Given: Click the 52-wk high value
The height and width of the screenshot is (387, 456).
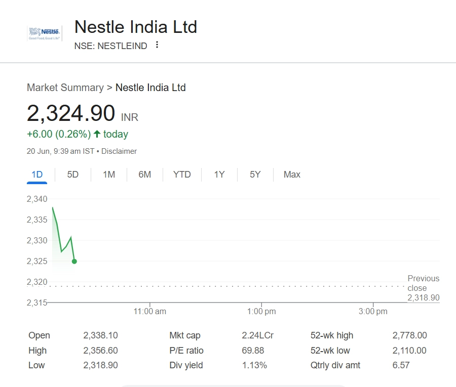Looking at the screenshot, I should point(409,335).
